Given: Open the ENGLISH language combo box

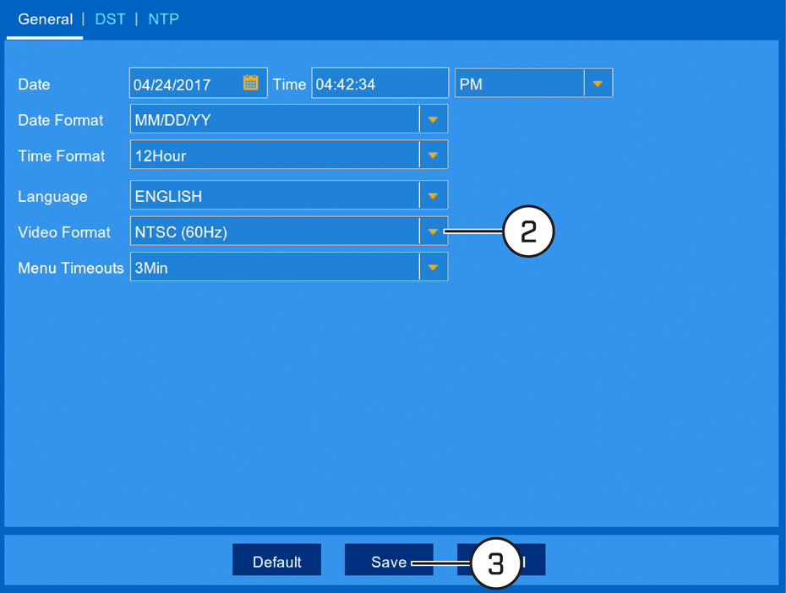Looking at the screenshot, I should (289, 195).
